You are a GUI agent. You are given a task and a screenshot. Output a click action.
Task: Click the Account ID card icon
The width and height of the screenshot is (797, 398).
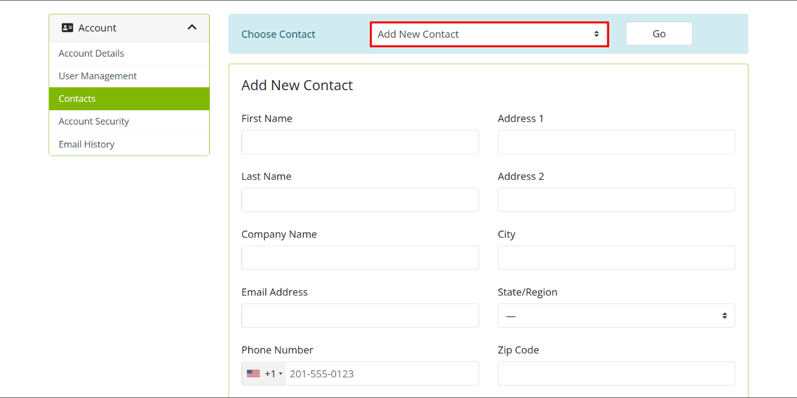point(67,28)
